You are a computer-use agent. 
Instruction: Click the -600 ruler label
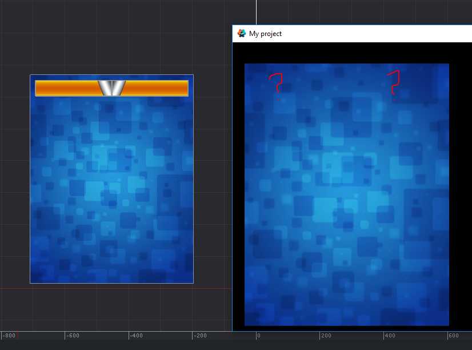pos(73,336)
